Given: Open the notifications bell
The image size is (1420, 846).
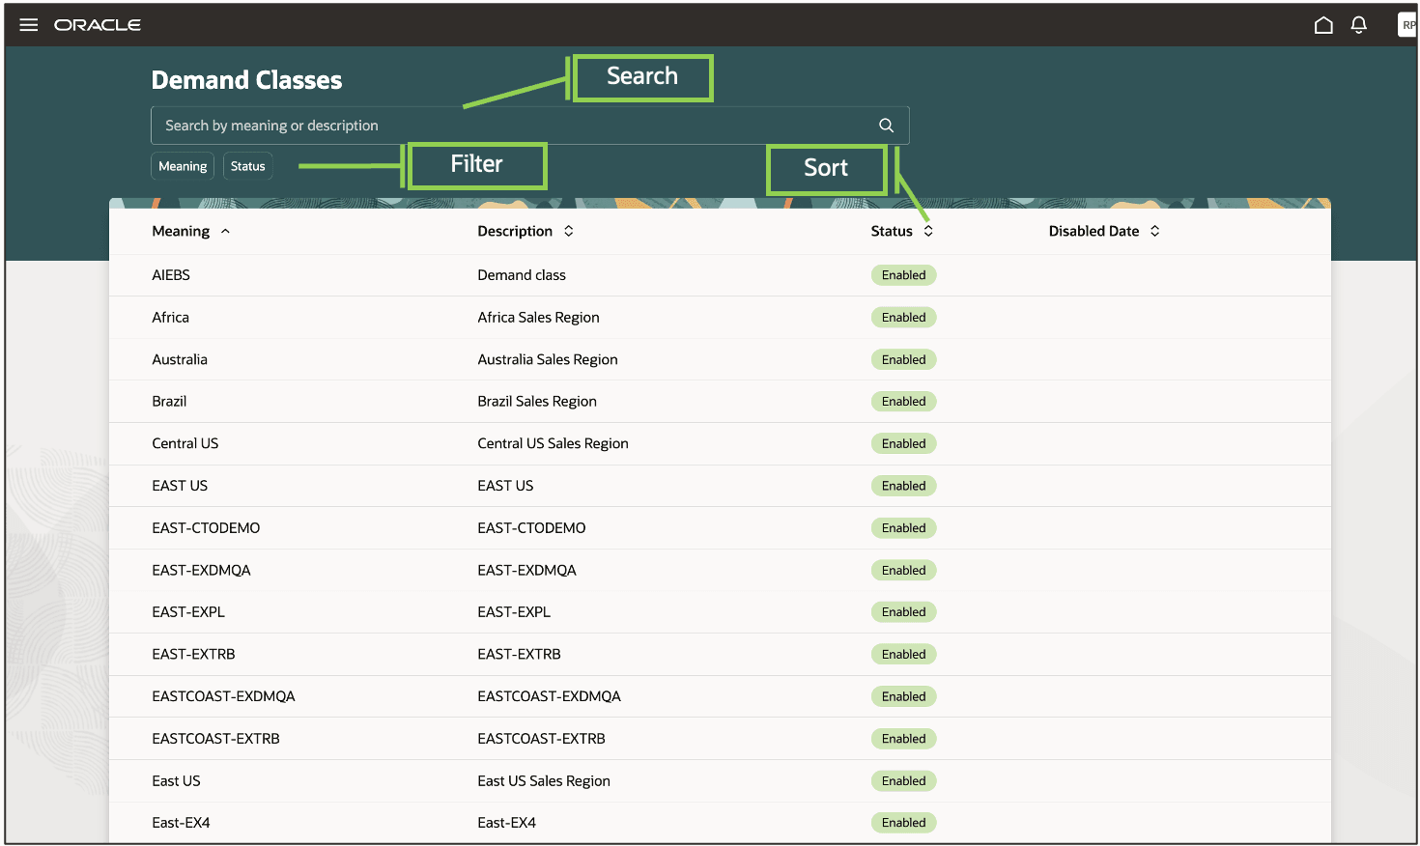Looking at the screenshot, I should [1359, 24].
